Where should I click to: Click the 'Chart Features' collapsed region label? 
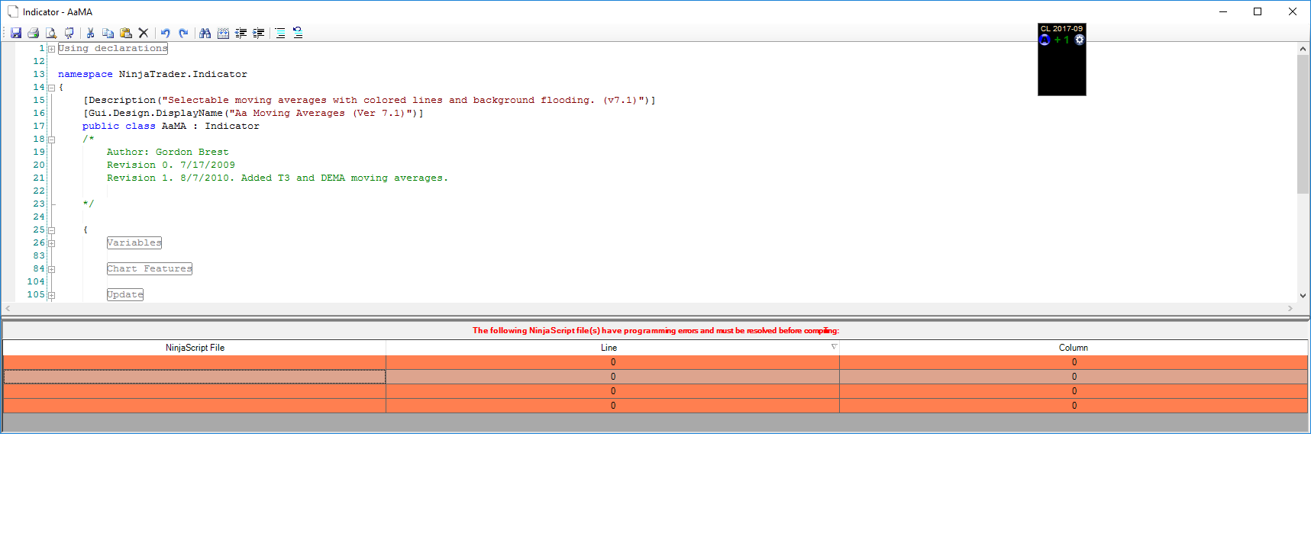(x=150, y=269)
